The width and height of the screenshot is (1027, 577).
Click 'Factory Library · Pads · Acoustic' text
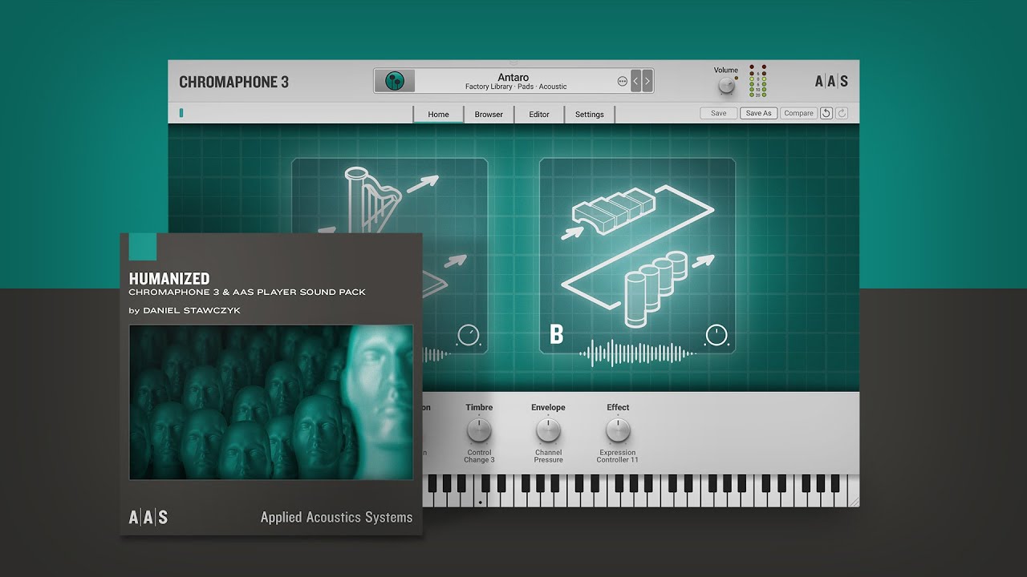click(x=516, y=87)
